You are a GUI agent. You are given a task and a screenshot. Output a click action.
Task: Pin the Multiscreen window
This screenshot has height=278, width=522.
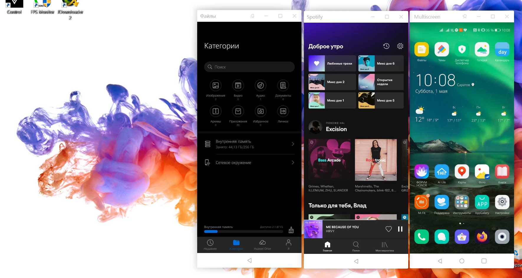click(x=465, y=16)
